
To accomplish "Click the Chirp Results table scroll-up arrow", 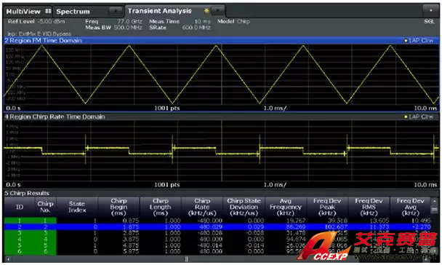I will pyautogui.click(x=434, y=201).
